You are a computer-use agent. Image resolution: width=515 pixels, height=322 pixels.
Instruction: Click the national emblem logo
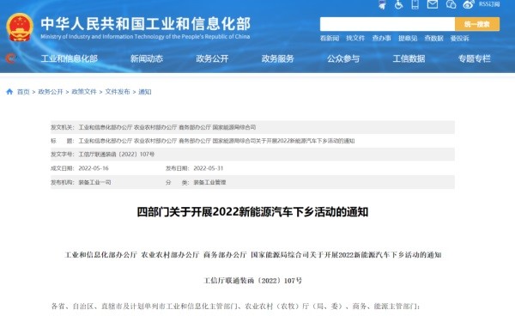pos(20,27)
